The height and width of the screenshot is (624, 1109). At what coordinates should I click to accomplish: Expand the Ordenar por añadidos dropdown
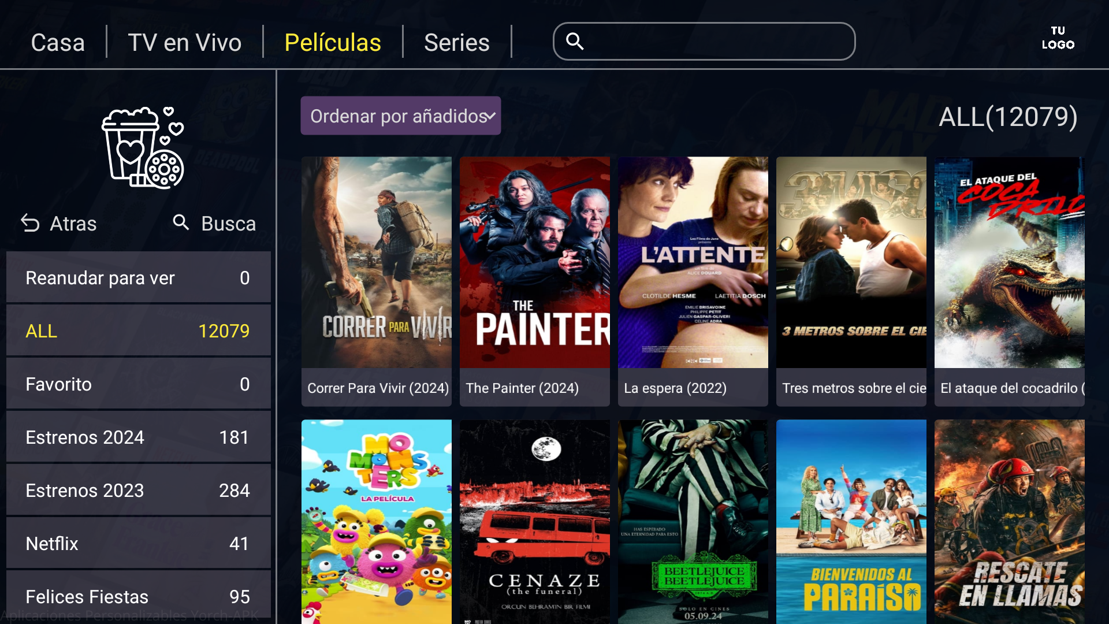pos(400,116)
